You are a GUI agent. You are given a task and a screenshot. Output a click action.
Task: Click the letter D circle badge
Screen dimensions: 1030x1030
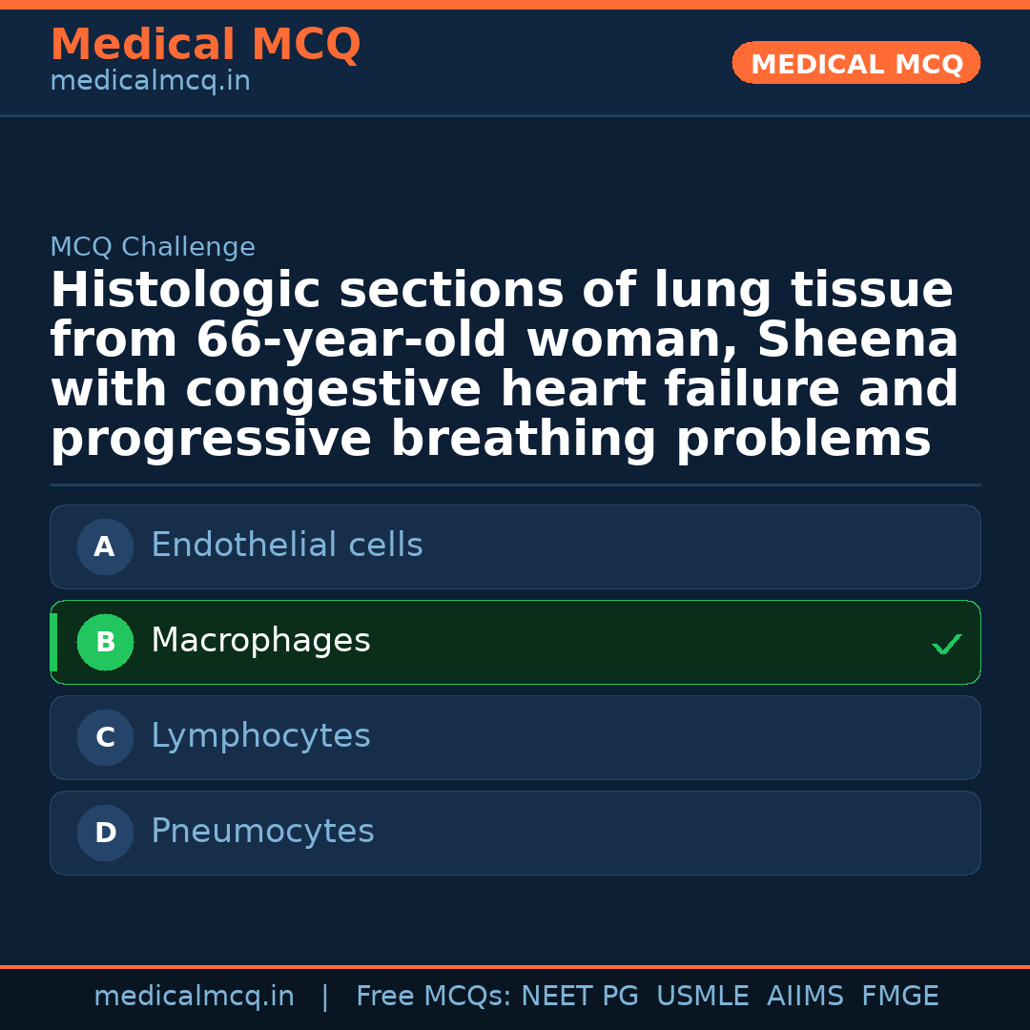coord(105,833)
